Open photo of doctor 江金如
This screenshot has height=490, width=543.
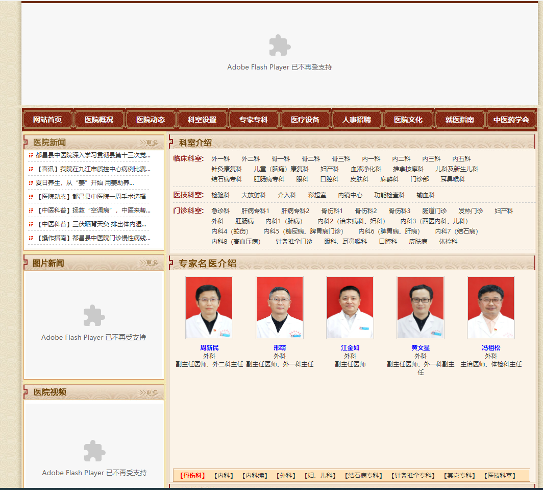(x=350, y=308)
